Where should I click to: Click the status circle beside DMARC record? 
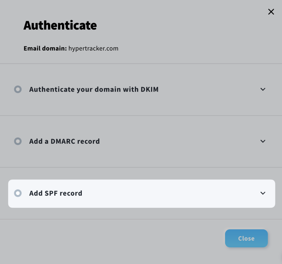tap(18, 141)
